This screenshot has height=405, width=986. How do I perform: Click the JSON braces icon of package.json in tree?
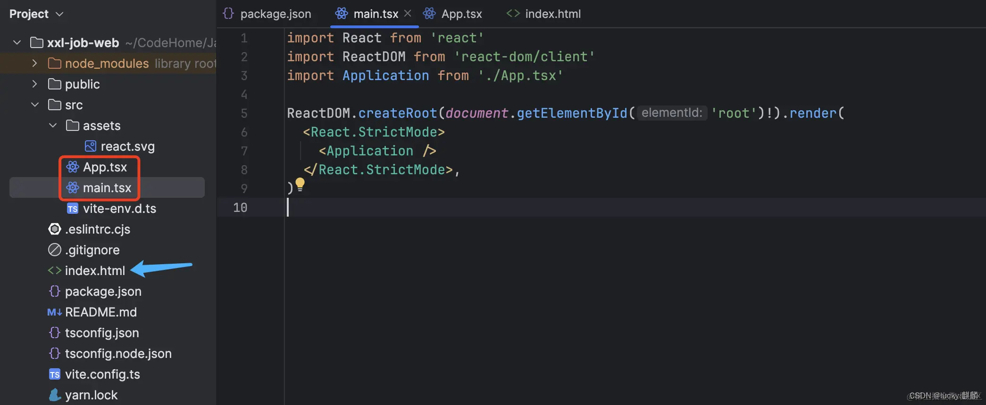tap(55, 291)
